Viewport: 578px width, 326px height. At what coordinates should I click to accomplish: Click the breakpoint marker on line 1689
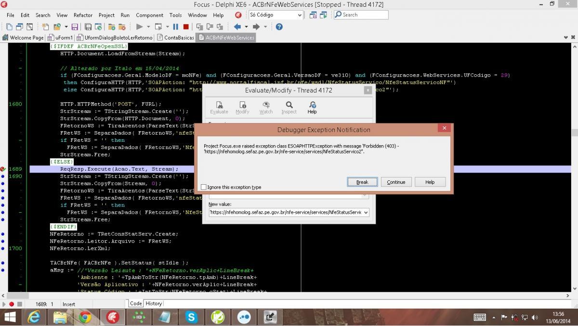[3, 169]
